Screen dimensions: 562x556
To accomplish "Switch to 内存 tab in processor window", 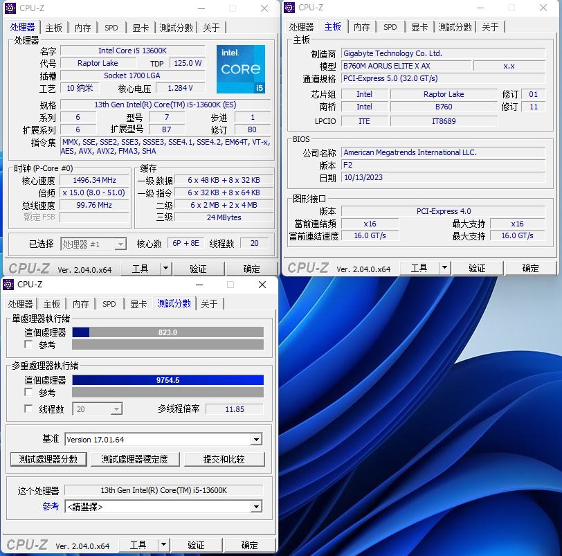I will pos(83,28).
